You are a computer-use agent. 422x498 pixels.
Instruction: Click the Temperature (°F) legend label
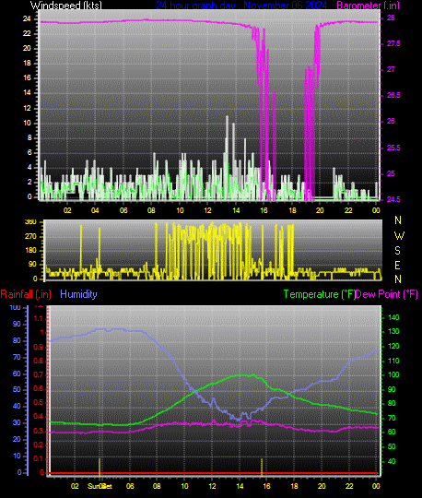319,294
